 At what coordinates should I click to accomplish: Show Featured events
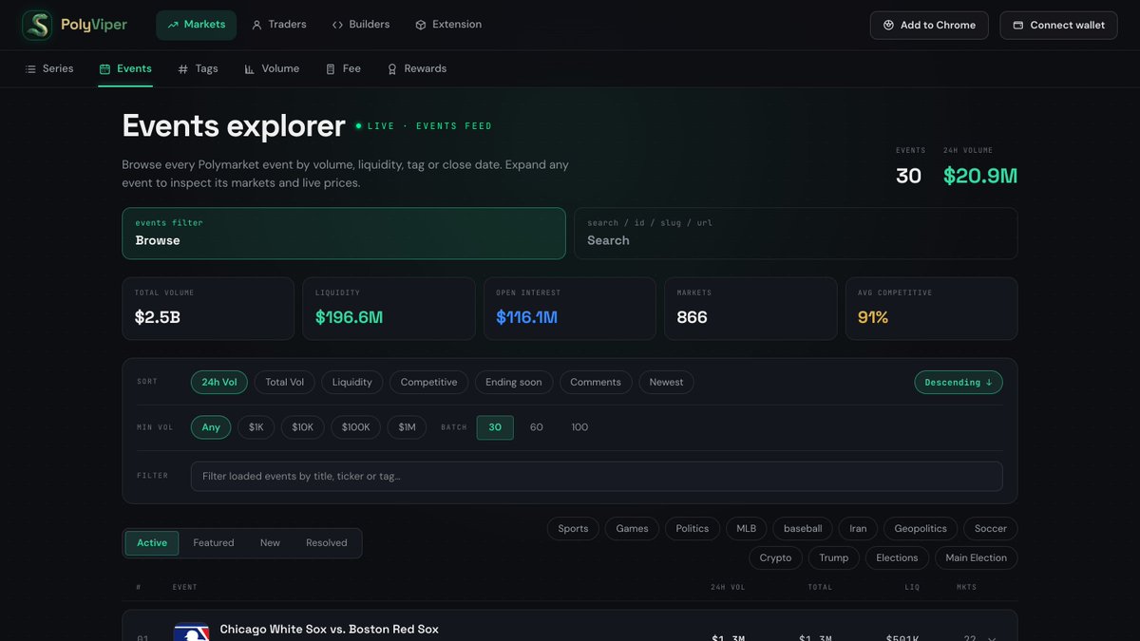tap(214, 543)
